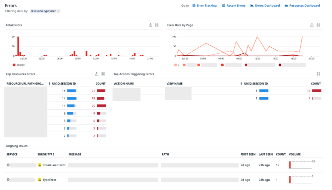Image resolution: width=332 pixels, height=190 pixels.
Task: Click the JS icon beside ChunkLoadError
Action: pyautogui.click(x=39, y=165)
